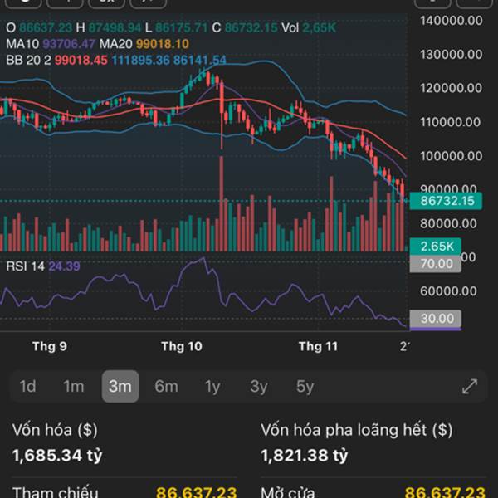Tap the 100000.00 price axis label

coord(451,156)
